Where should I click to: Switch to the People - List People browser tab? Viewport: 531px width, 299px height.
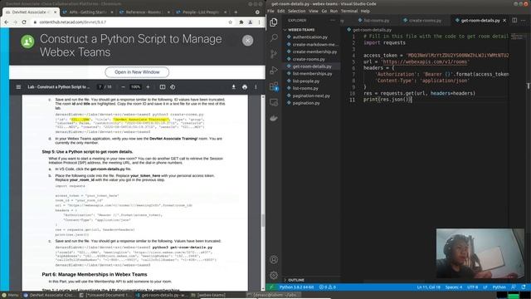[201, 12]
